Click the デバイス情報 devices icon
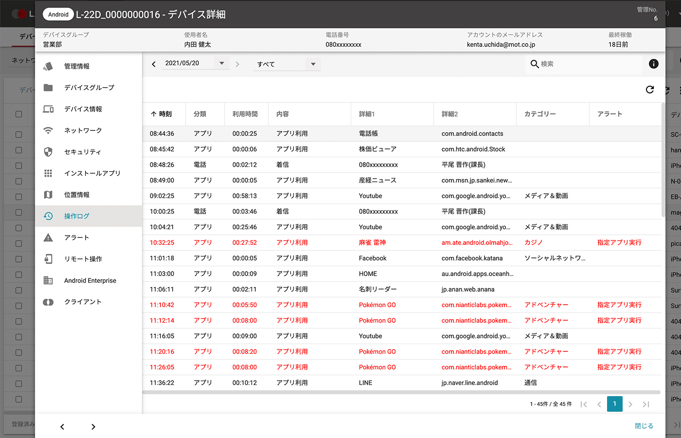Viewport: 681px width, 438px height. pos(48,109)
